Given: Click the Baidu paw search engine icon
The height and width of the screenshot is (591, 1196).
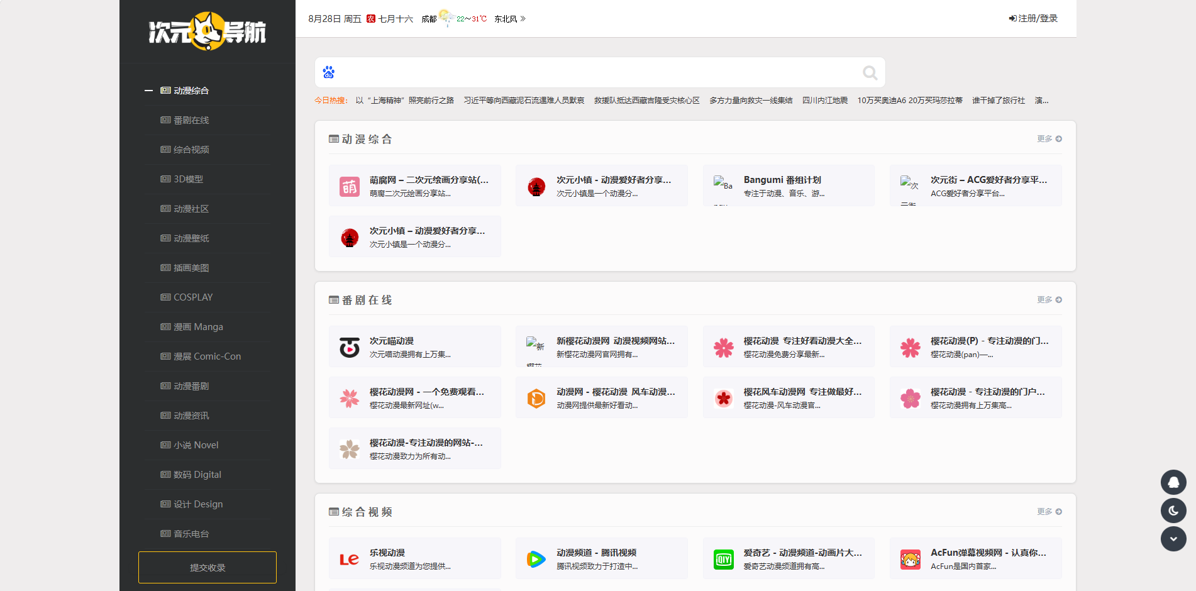Looking at the screenshot, I should (328, 72).
